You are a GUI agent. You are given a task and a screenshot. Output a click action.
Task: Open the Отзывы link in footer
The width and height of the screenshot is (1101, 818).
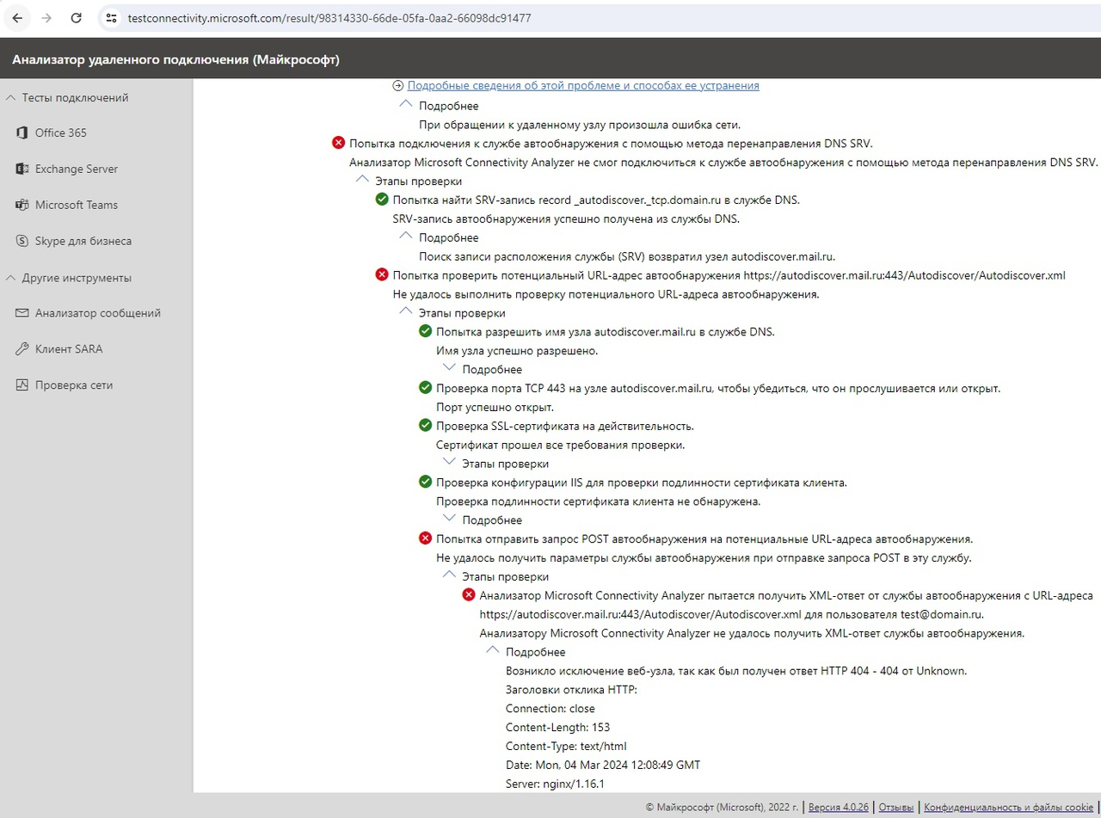895,807
